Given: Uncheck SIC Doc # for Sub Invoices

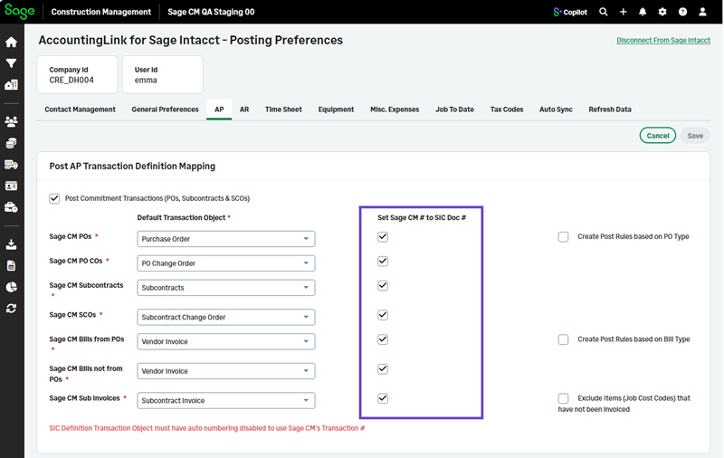Looking at the screenshot, I should tap(383, 398).
